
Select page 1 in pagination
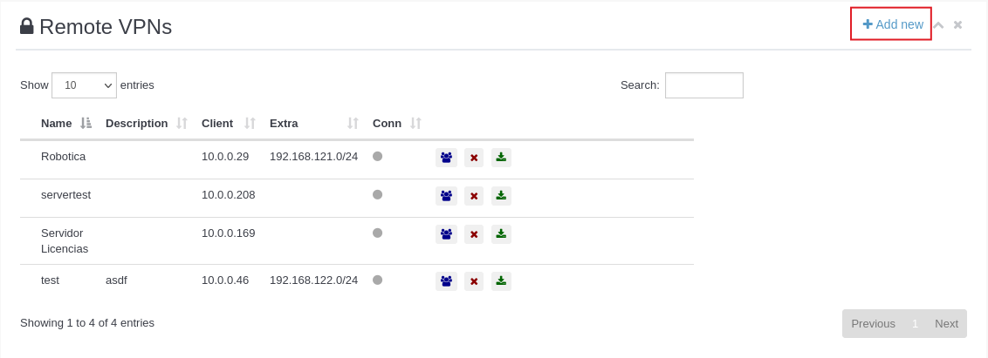point(915,324)
